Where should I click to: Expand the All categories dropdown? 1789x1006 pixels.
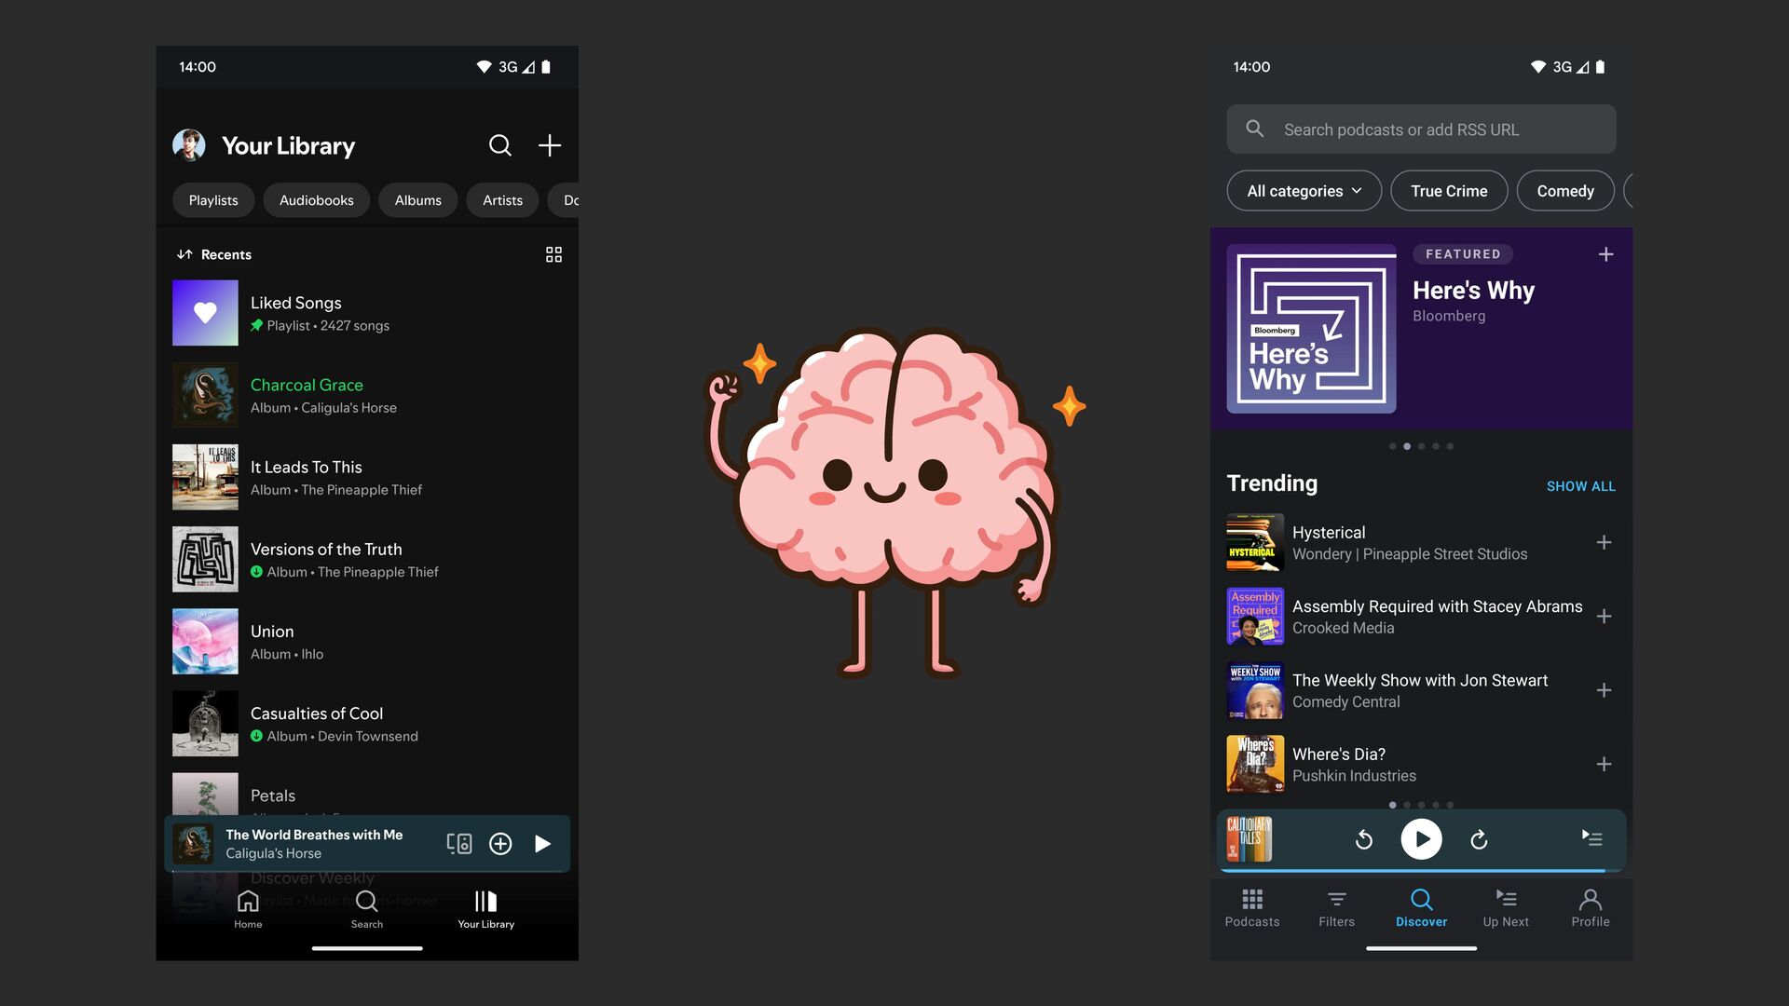[x=1304, y=191]
